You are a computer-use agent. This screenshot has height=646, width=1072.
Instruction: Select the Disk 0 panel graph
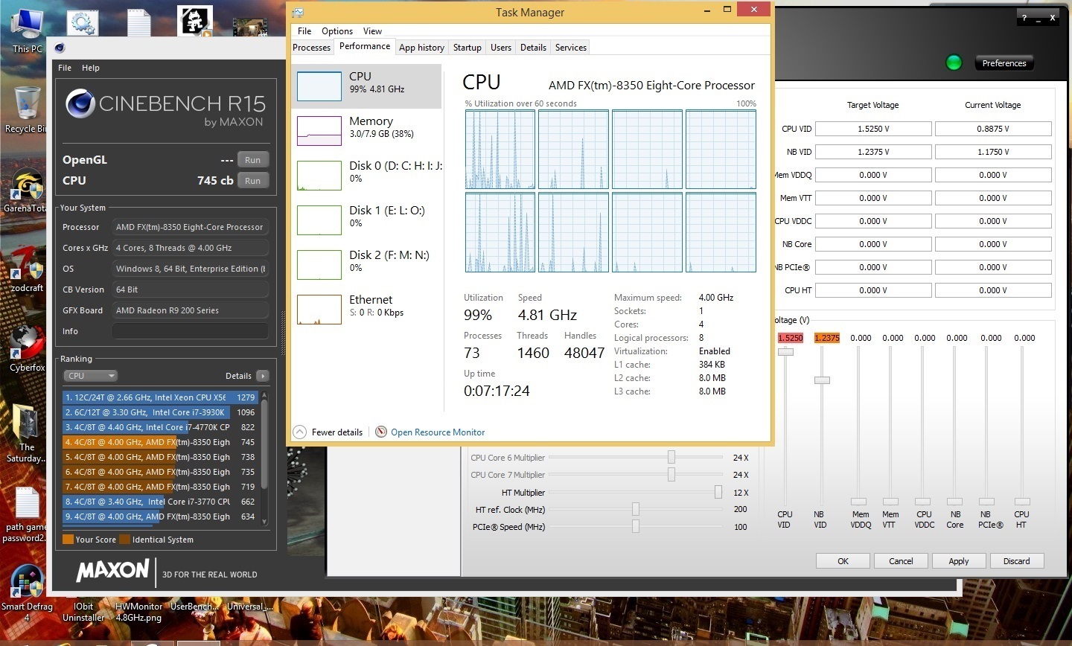319,175
